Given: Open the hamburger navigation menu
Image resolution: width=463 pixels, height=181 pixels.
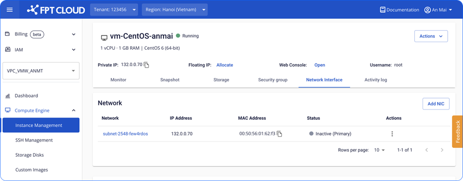Looking at the screenshot, I should pos(10,10).
